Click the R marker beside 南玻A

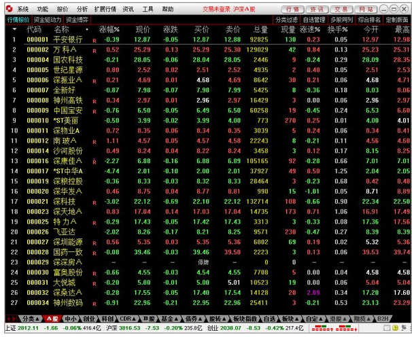pos(95,142)
